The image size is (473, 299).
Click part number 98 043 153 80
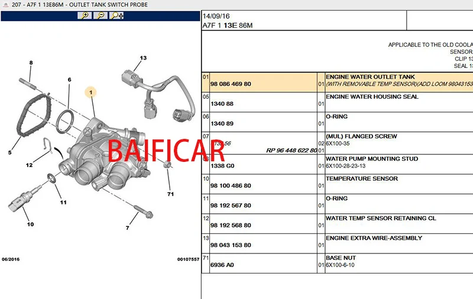231,245
